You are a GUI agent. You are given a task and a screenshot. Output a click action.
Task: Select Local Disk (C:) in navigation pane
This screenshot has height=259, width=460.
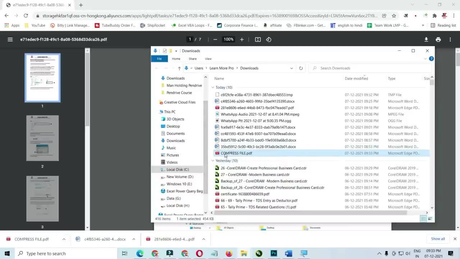pos(178,169)
